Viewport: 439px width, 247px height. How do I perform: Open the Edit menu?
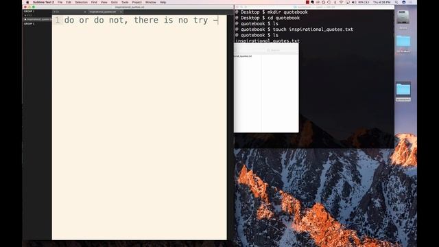point(69,2)
